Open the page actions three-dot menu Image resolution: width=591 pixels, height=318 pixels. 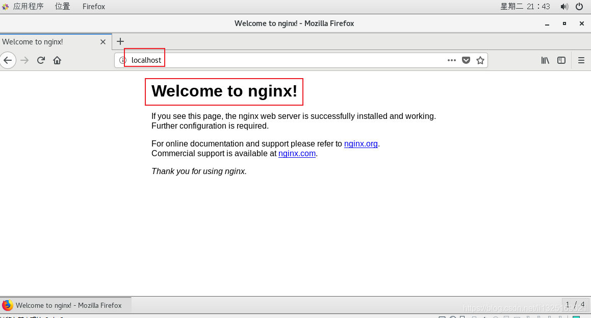click(x=451, y=60)
